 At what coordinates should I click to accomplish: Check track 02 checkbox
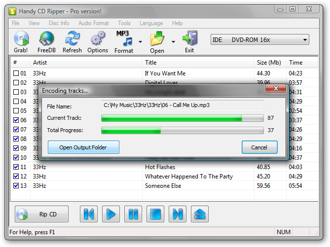[x=16, y=82]
